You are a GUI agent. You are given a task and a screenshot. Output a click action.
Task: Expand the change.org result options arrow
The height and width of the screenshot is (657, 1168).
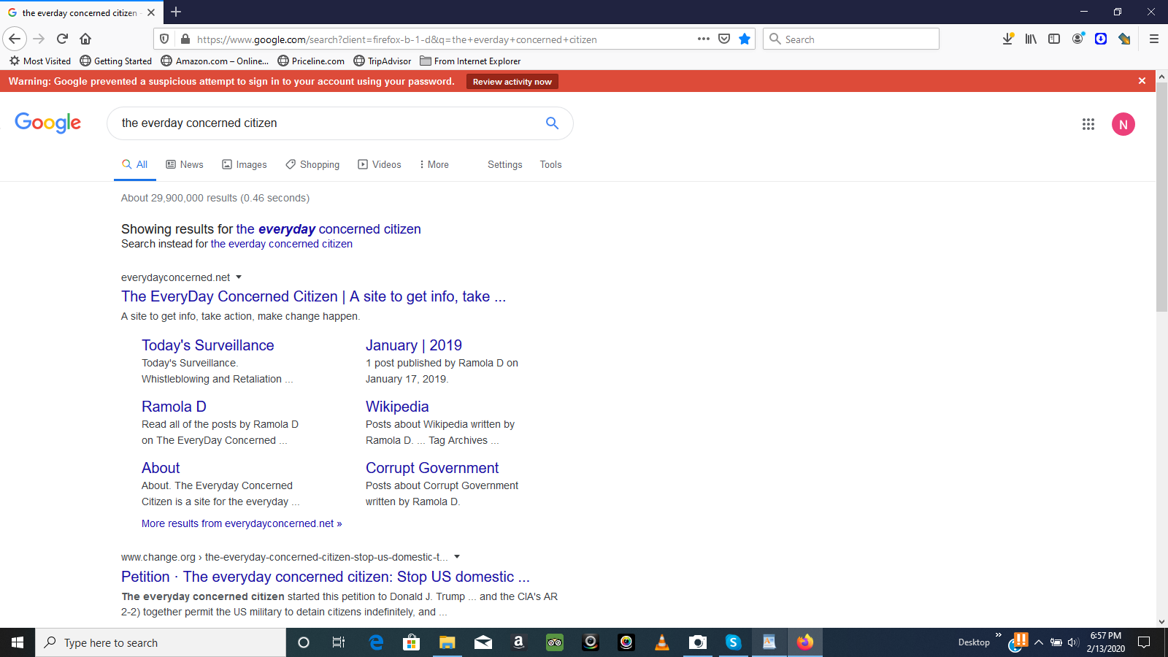(x=457, y=557)
